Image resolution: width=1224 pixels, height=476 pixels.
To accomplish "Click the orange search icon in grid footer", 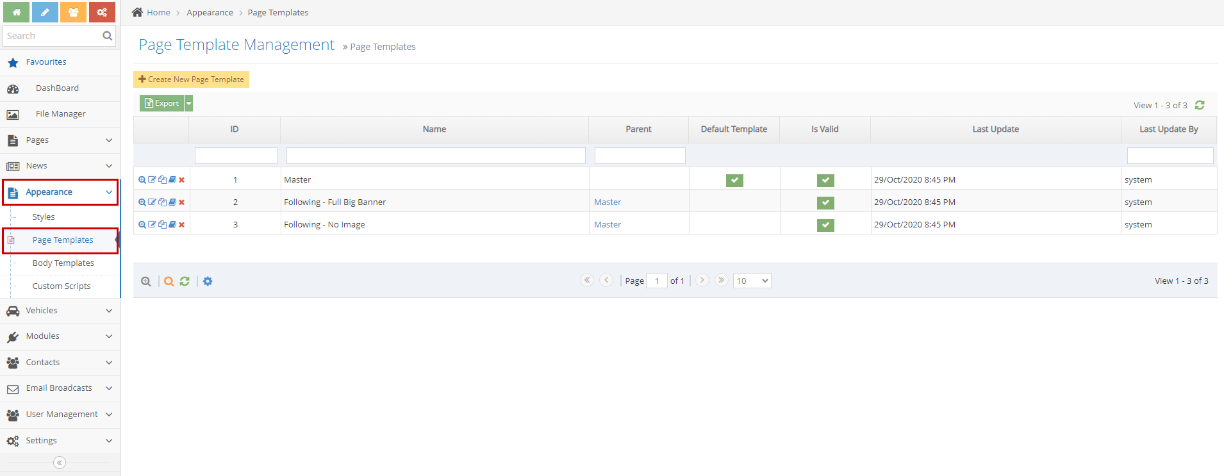I will 169,281.
